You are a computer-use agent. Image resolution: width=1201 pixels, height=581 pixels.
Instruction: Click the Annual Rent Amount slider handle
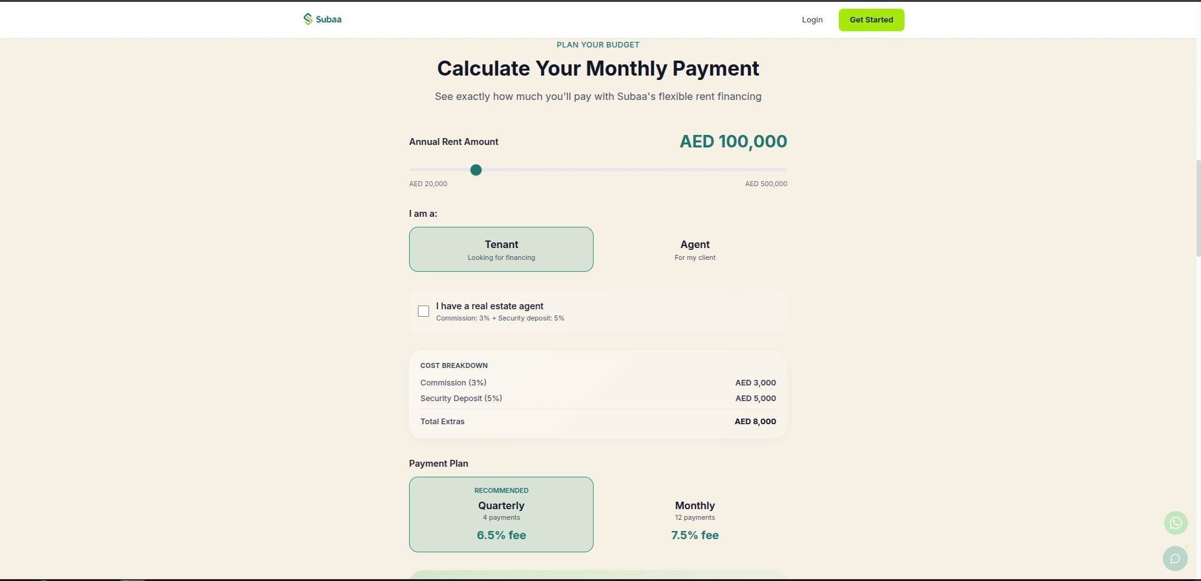[x=476, y=170]
